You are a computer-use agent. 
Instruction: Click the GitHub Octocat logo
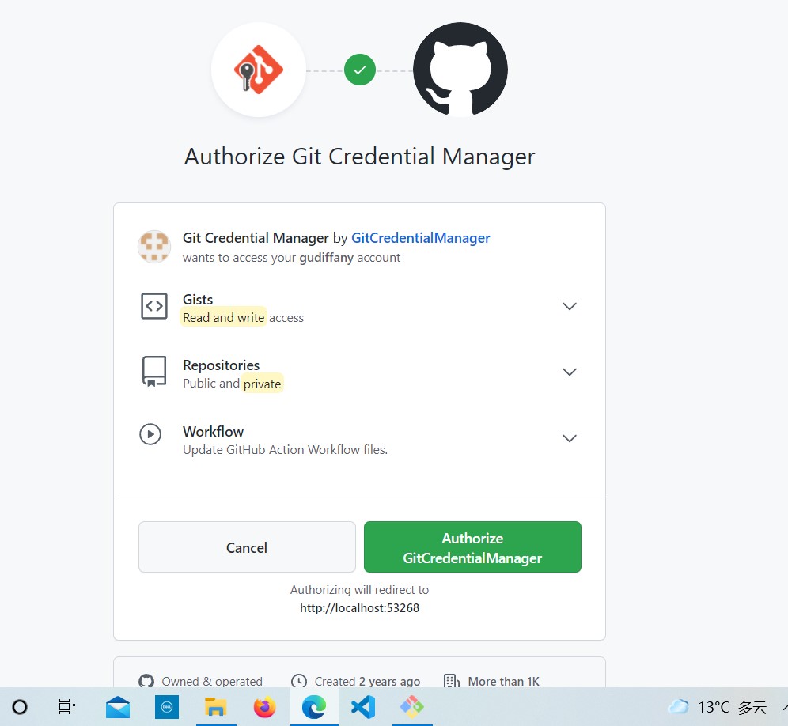point(460,70)
